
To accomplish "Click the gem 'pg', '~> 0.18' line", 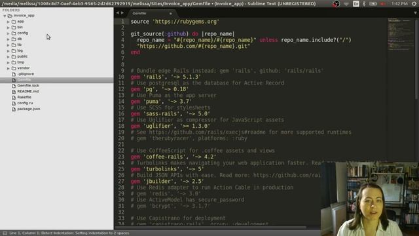I will pos(160,89).
